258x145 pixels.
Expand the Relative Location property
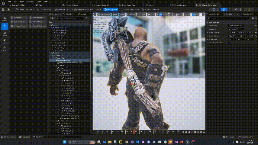208,33
